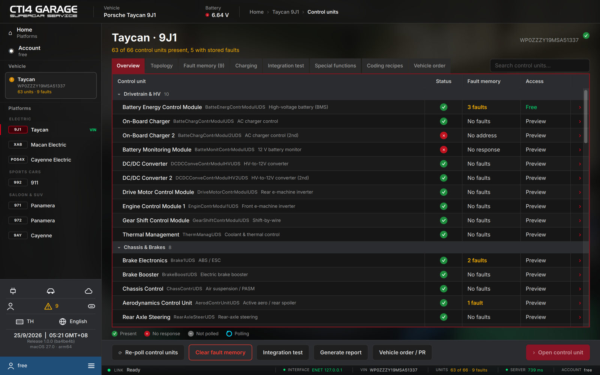Open the Vehicle order tab
The height and width of the screenshot is (375, 600).
pyautogui.click(x=429, y=66)
